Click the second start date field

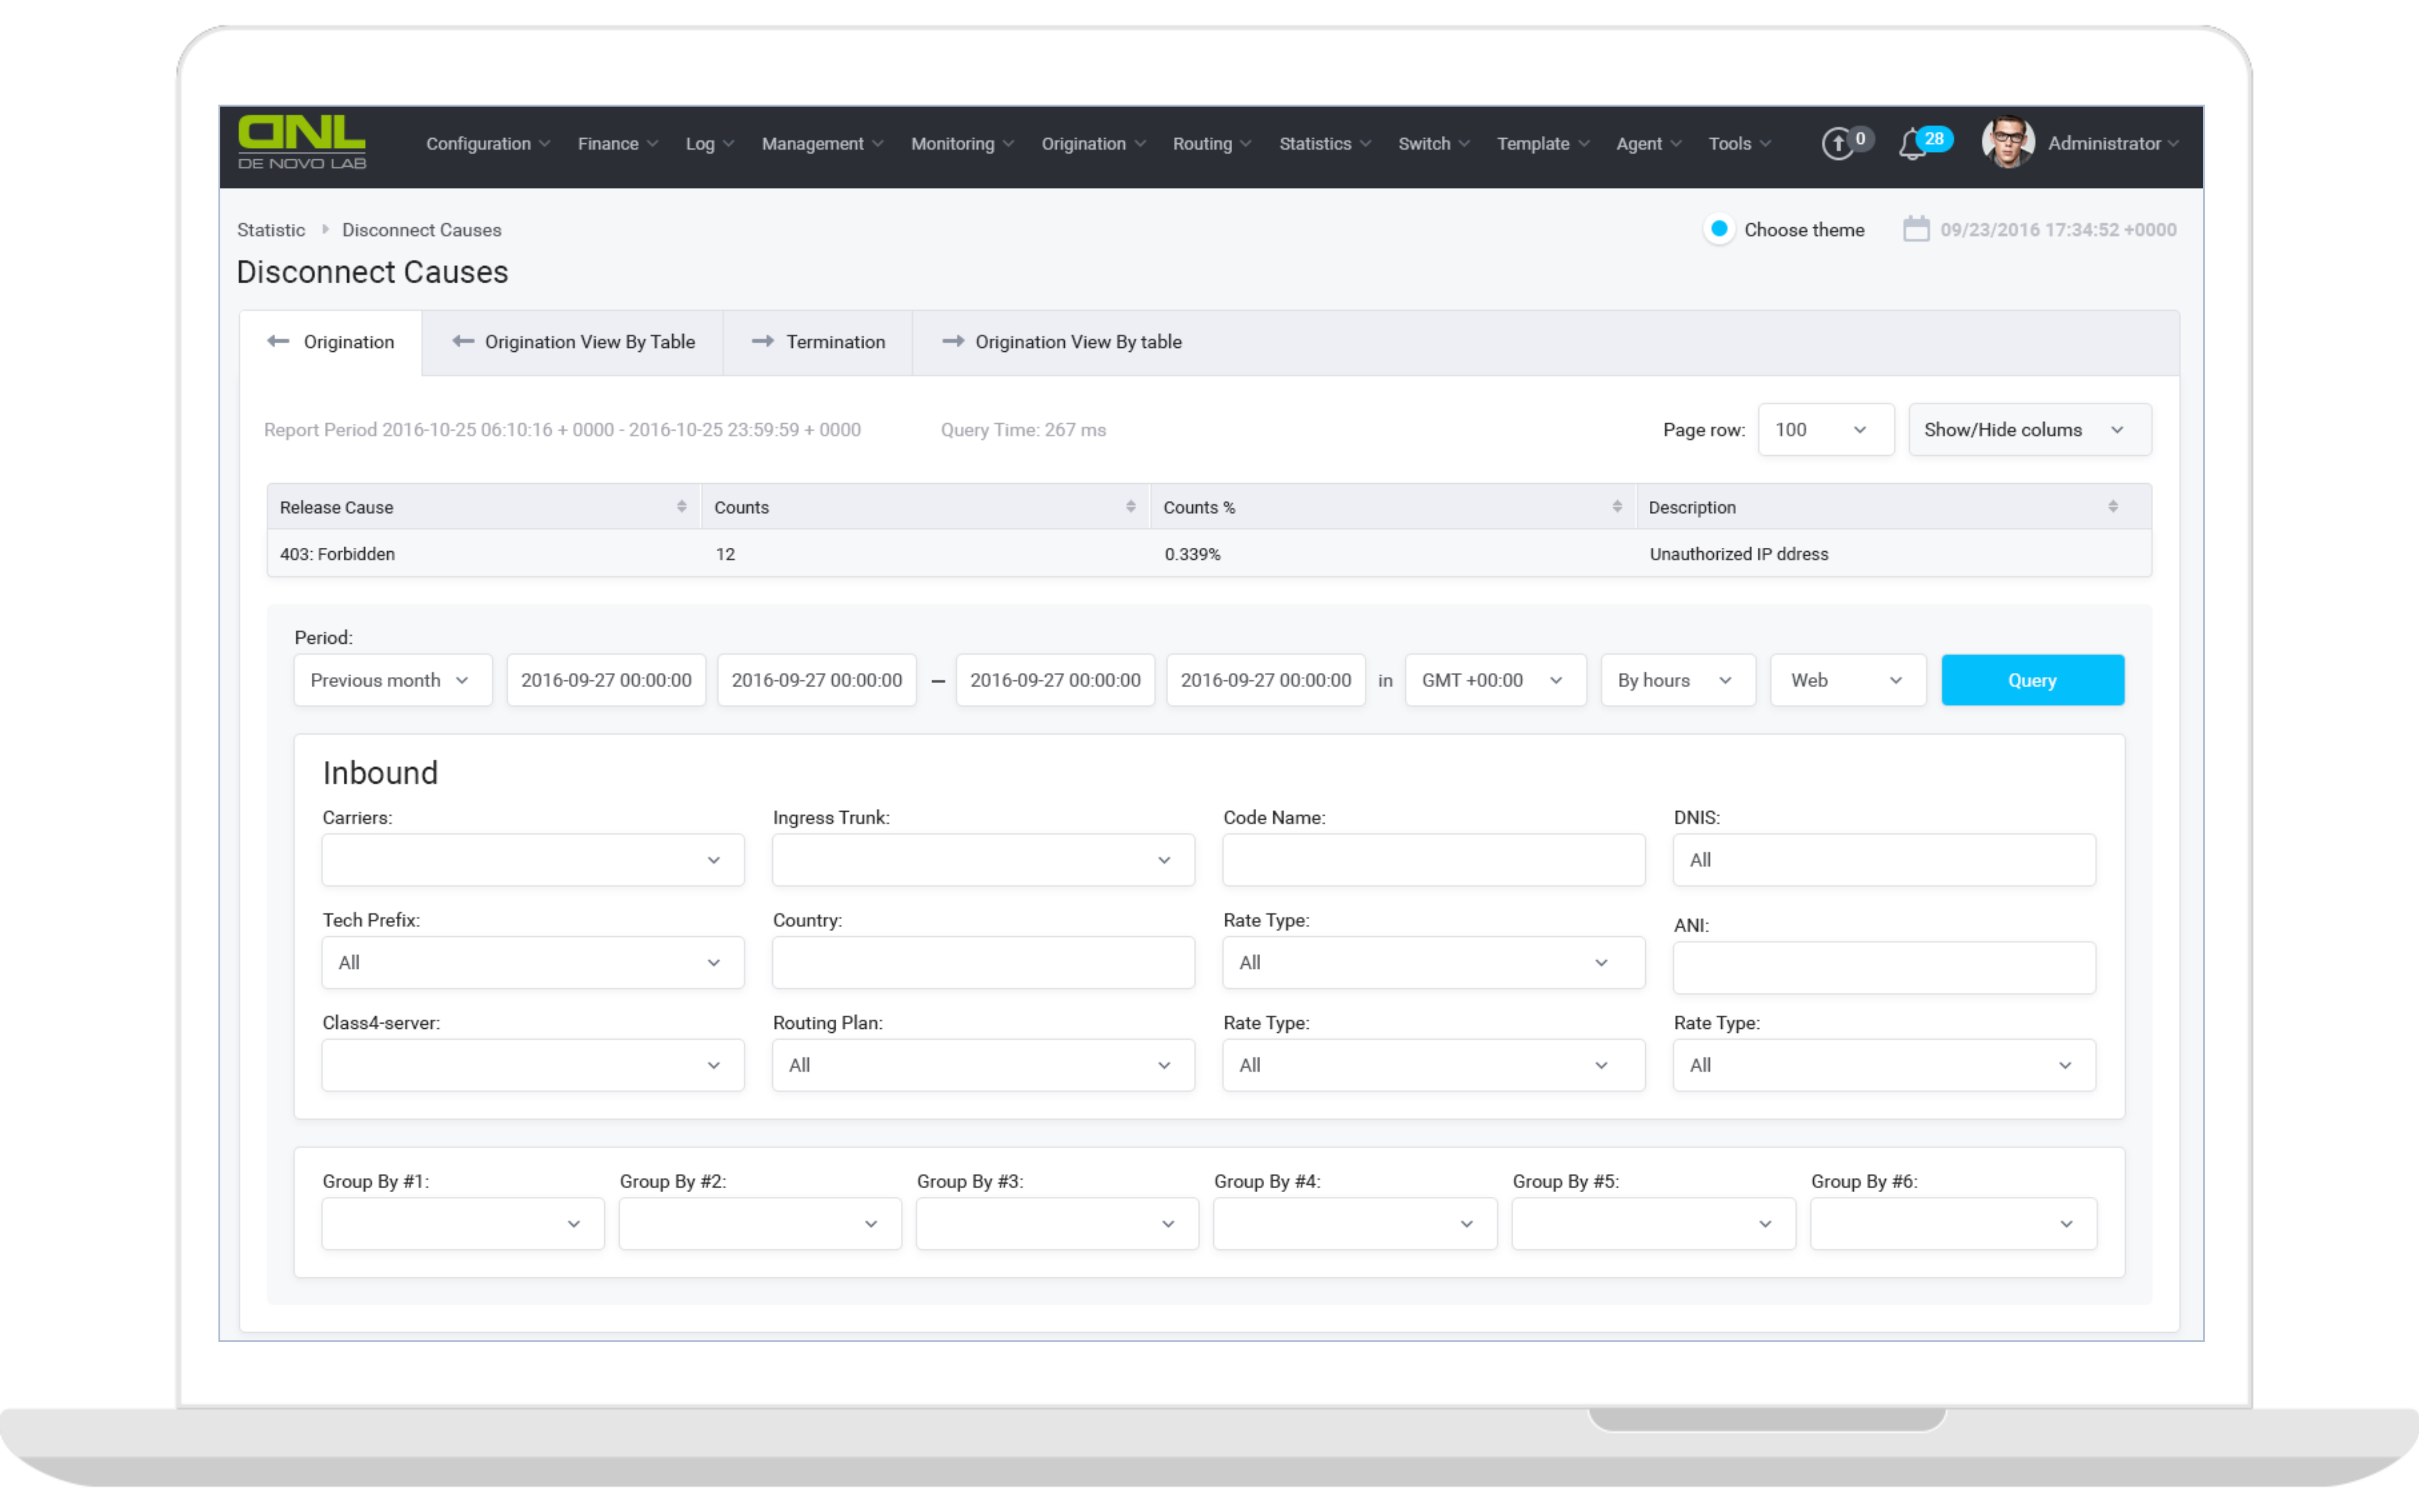tap(816, 680)
